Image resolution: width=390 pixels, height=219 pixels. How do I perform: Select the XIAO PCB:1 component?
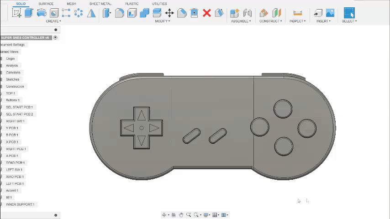point(15,177)
